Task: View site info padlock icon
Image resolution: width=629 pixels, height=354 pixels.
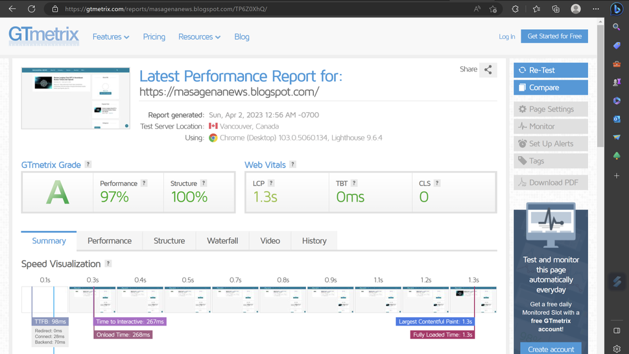Action: pyautogui.click(x=55, y=9)
